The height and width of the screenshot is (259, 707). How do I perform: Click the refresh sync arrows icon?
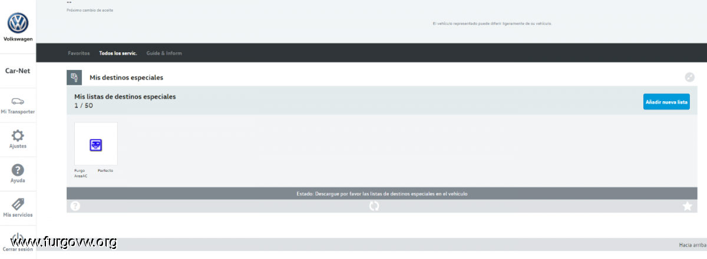(374, 206)
